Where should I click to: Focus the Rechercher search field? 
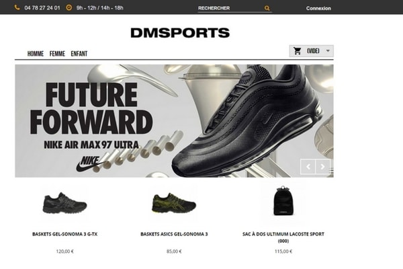coord(230,8)
